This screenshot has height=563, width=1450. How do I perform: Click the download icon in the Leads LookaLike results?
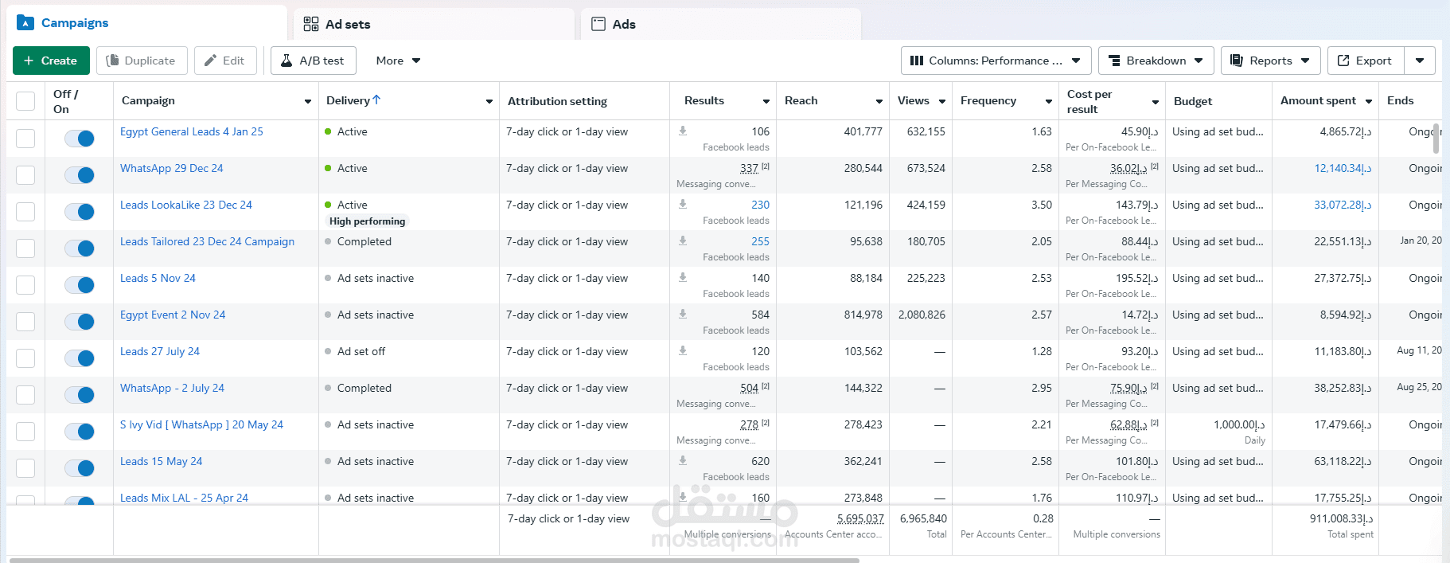(x=683, y=204)
